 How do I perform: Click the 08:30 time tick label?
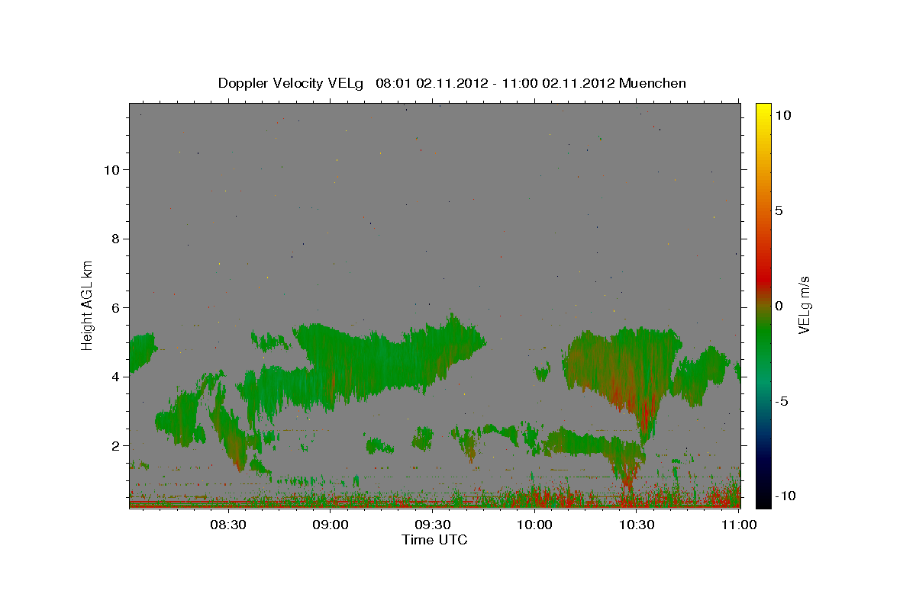tap(229, 525)
